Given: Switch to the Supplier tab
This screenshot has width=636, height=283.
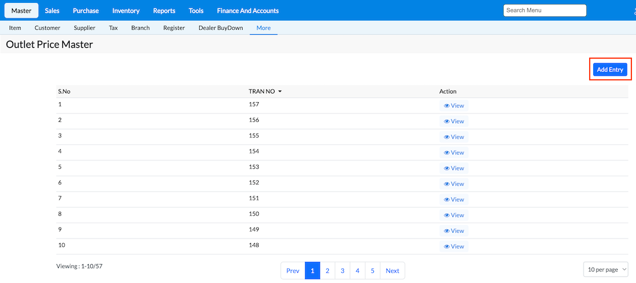Looking at the screenshot, I should 84,28.
